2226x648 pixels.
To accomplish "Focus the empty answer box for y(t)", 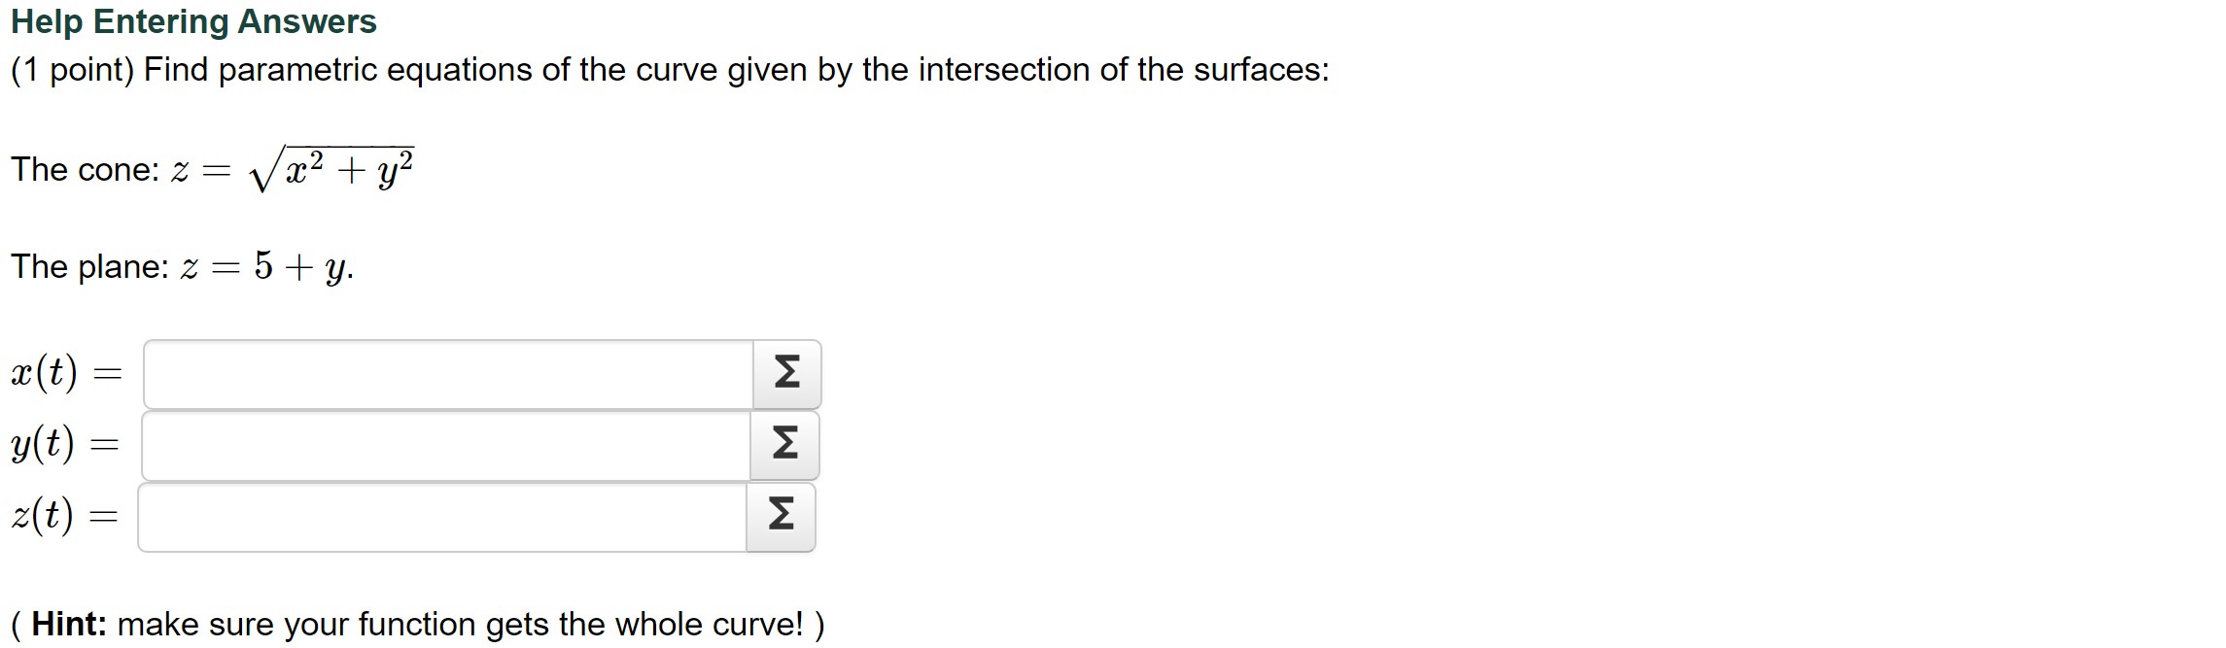I will [437, 445].
